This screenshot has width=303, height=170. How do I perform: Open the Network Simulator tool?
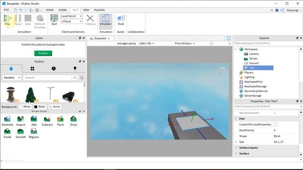(x=40, y=22)
